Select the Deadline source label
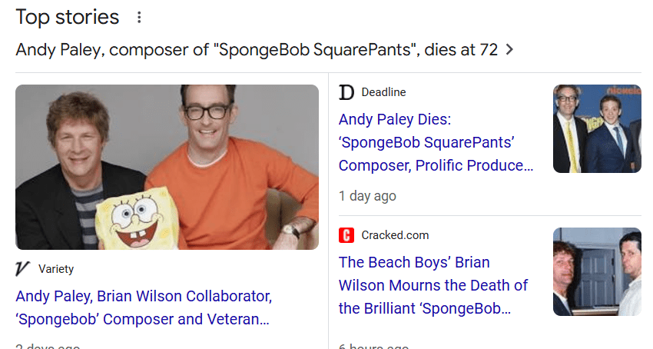The height and width of the screenshot is (349, 653). click(383, 92)
